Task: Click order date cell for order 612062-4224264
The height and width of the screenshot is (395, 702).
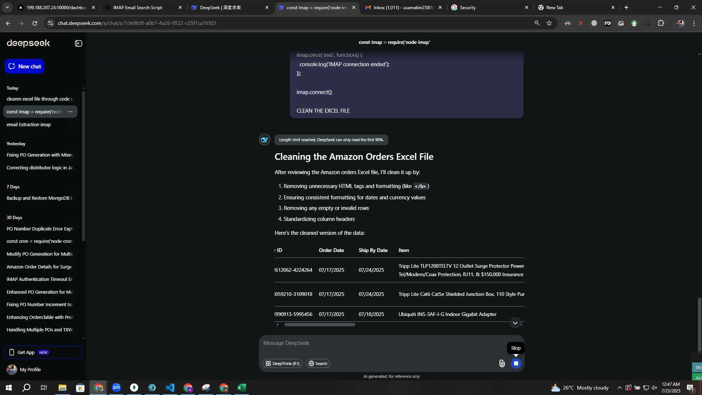Action: (x=331, y=270)
